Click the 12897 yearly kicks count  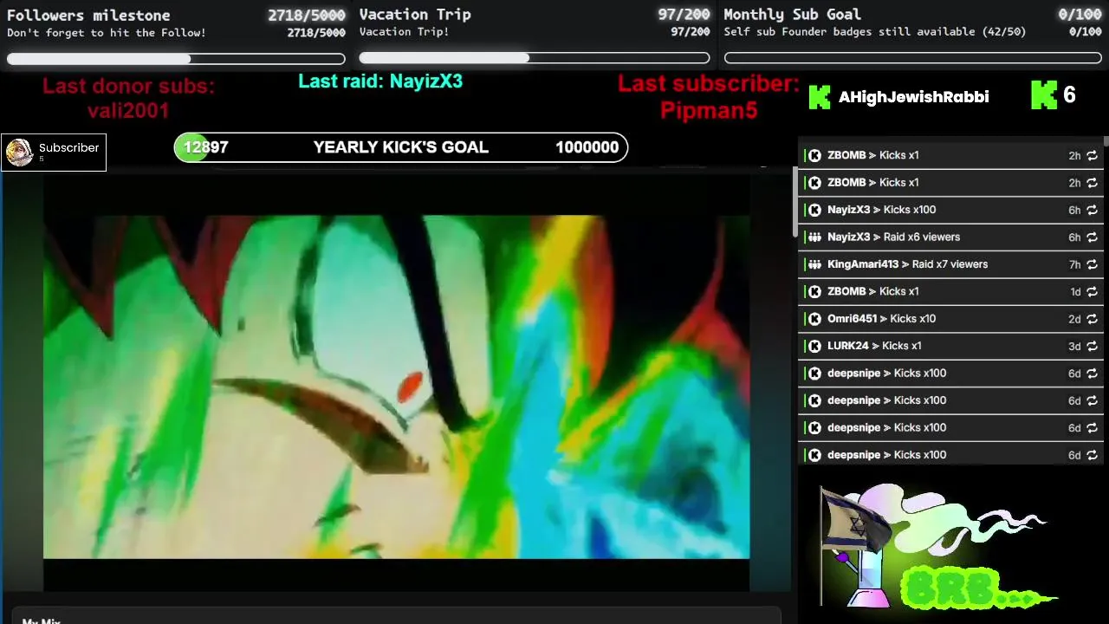point(205,147)
